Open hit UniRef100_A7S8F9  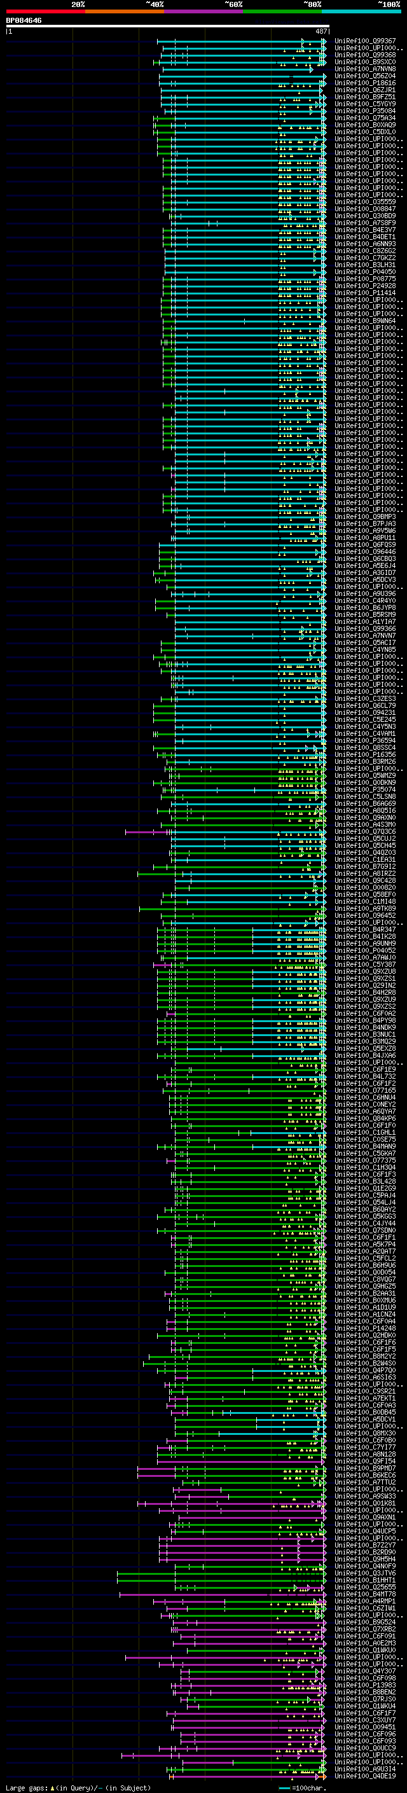tap(365, 223)
